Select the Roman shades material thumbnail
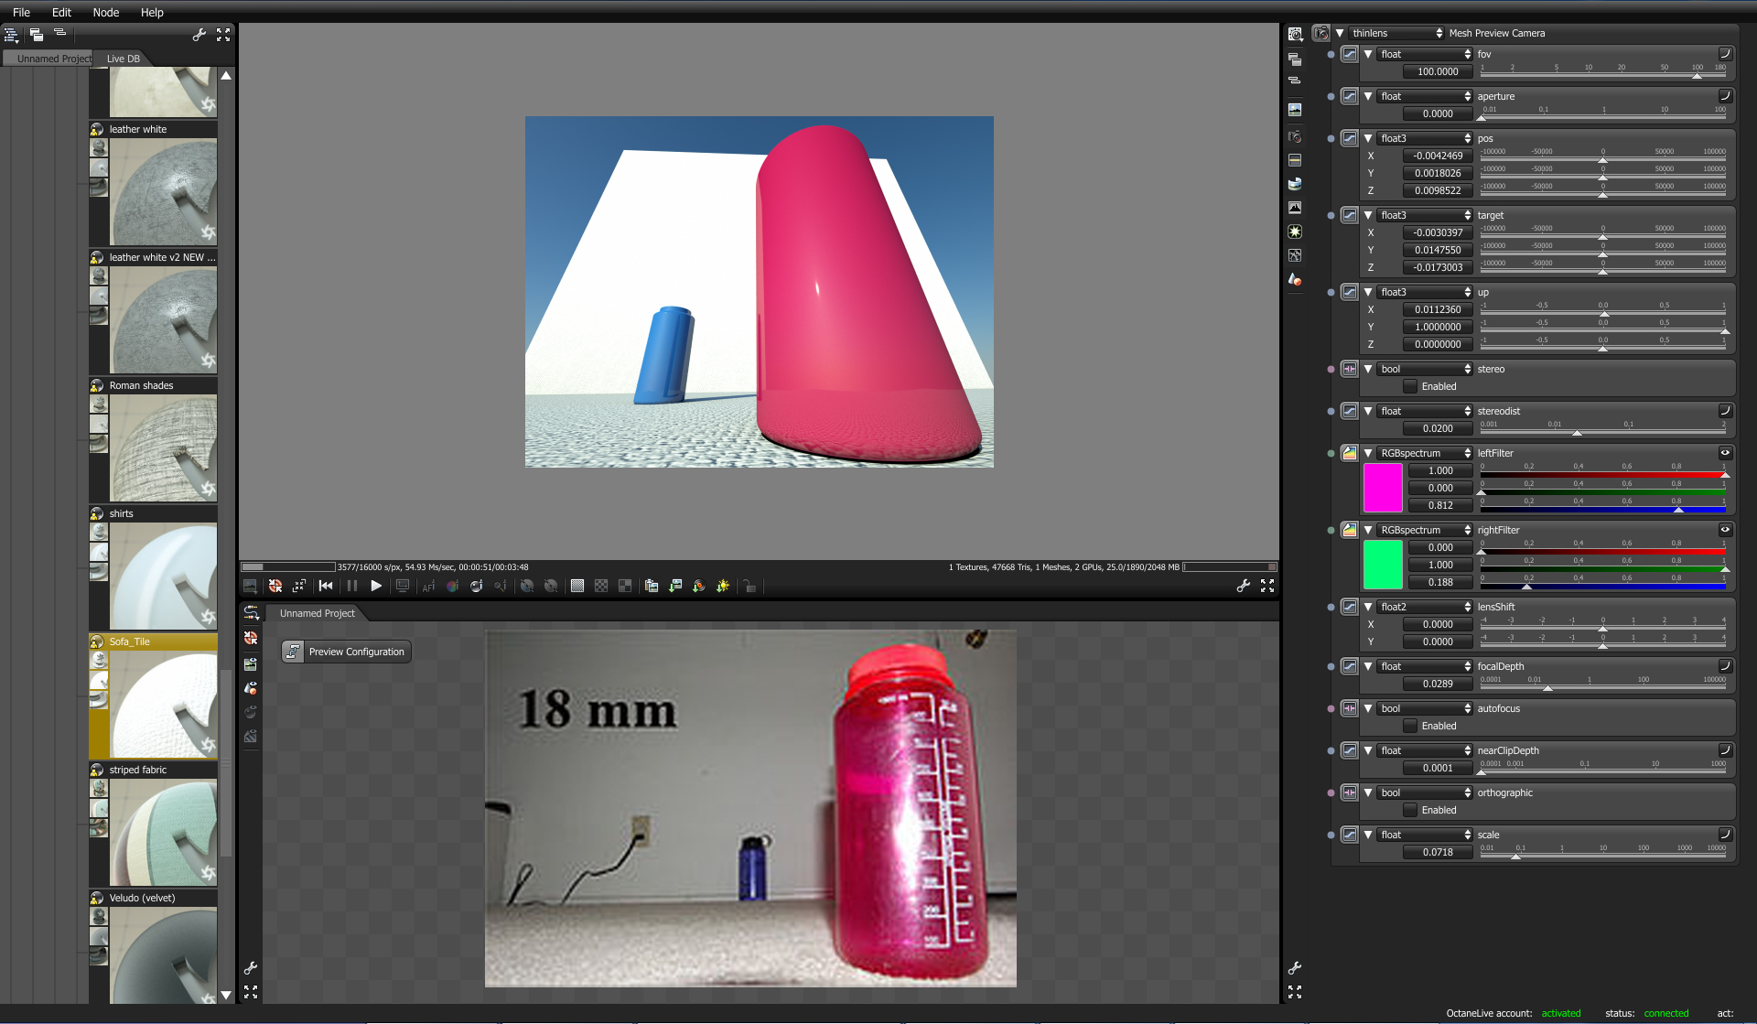The image size is (1757, 1024). (163, 448)
